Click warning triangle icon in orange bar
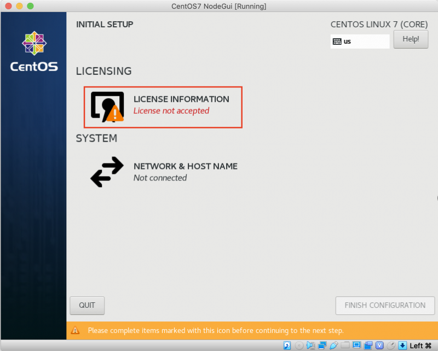Screen dimensions: 438x351 click(75, 330)
